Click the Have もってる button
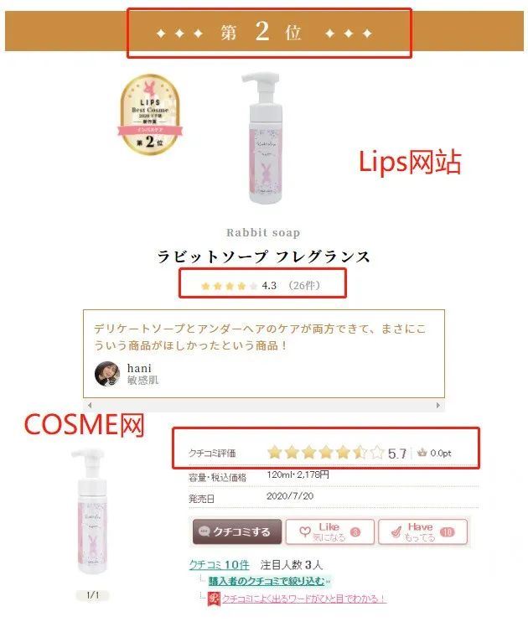This screenshot has height=622, width=528. tap(422, 531)
